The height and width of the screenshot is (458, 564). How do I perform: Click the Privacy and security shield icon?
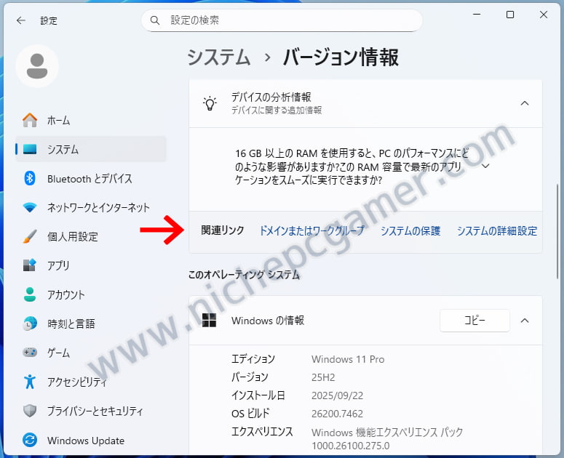point(30,411)
